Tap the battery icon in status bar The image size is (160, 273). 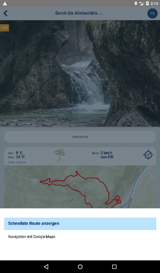[x=147, y=3]
